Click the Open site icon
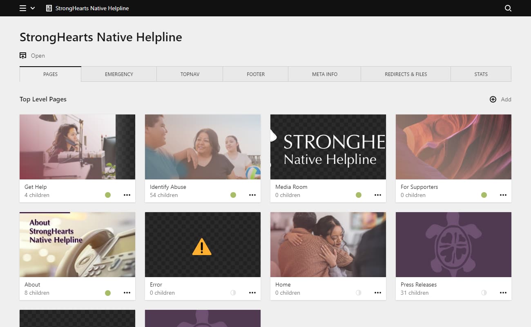531x327 pixels. (23, 56)
